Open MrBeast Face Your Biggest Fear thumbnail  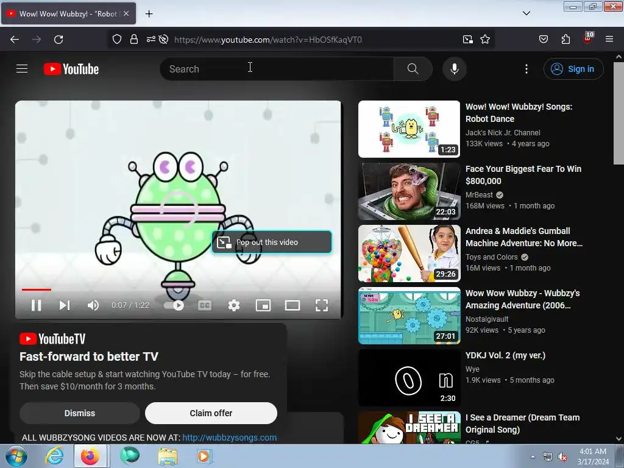409,191
